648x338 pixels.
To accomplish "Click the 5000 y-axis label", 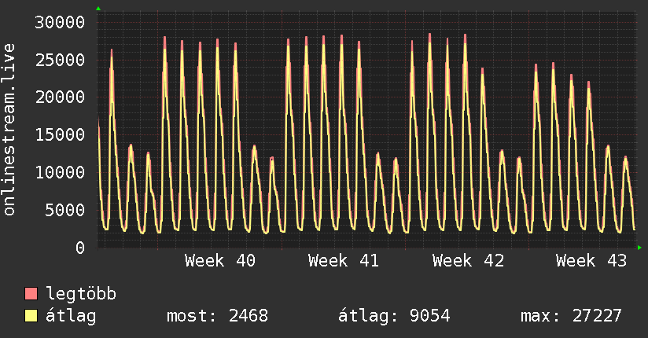I will tap(65, 211).
